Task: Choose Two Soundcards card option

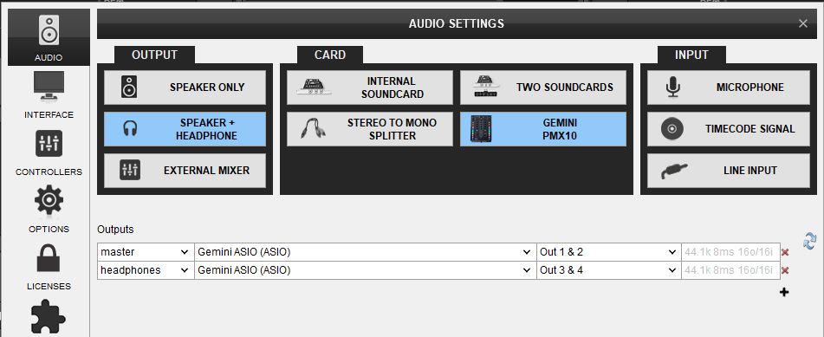Action: (543, 87)
